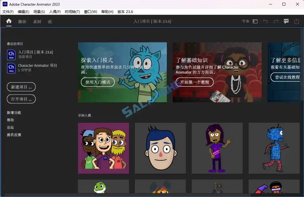Open the 人偶(P) menu

point(55,12)
